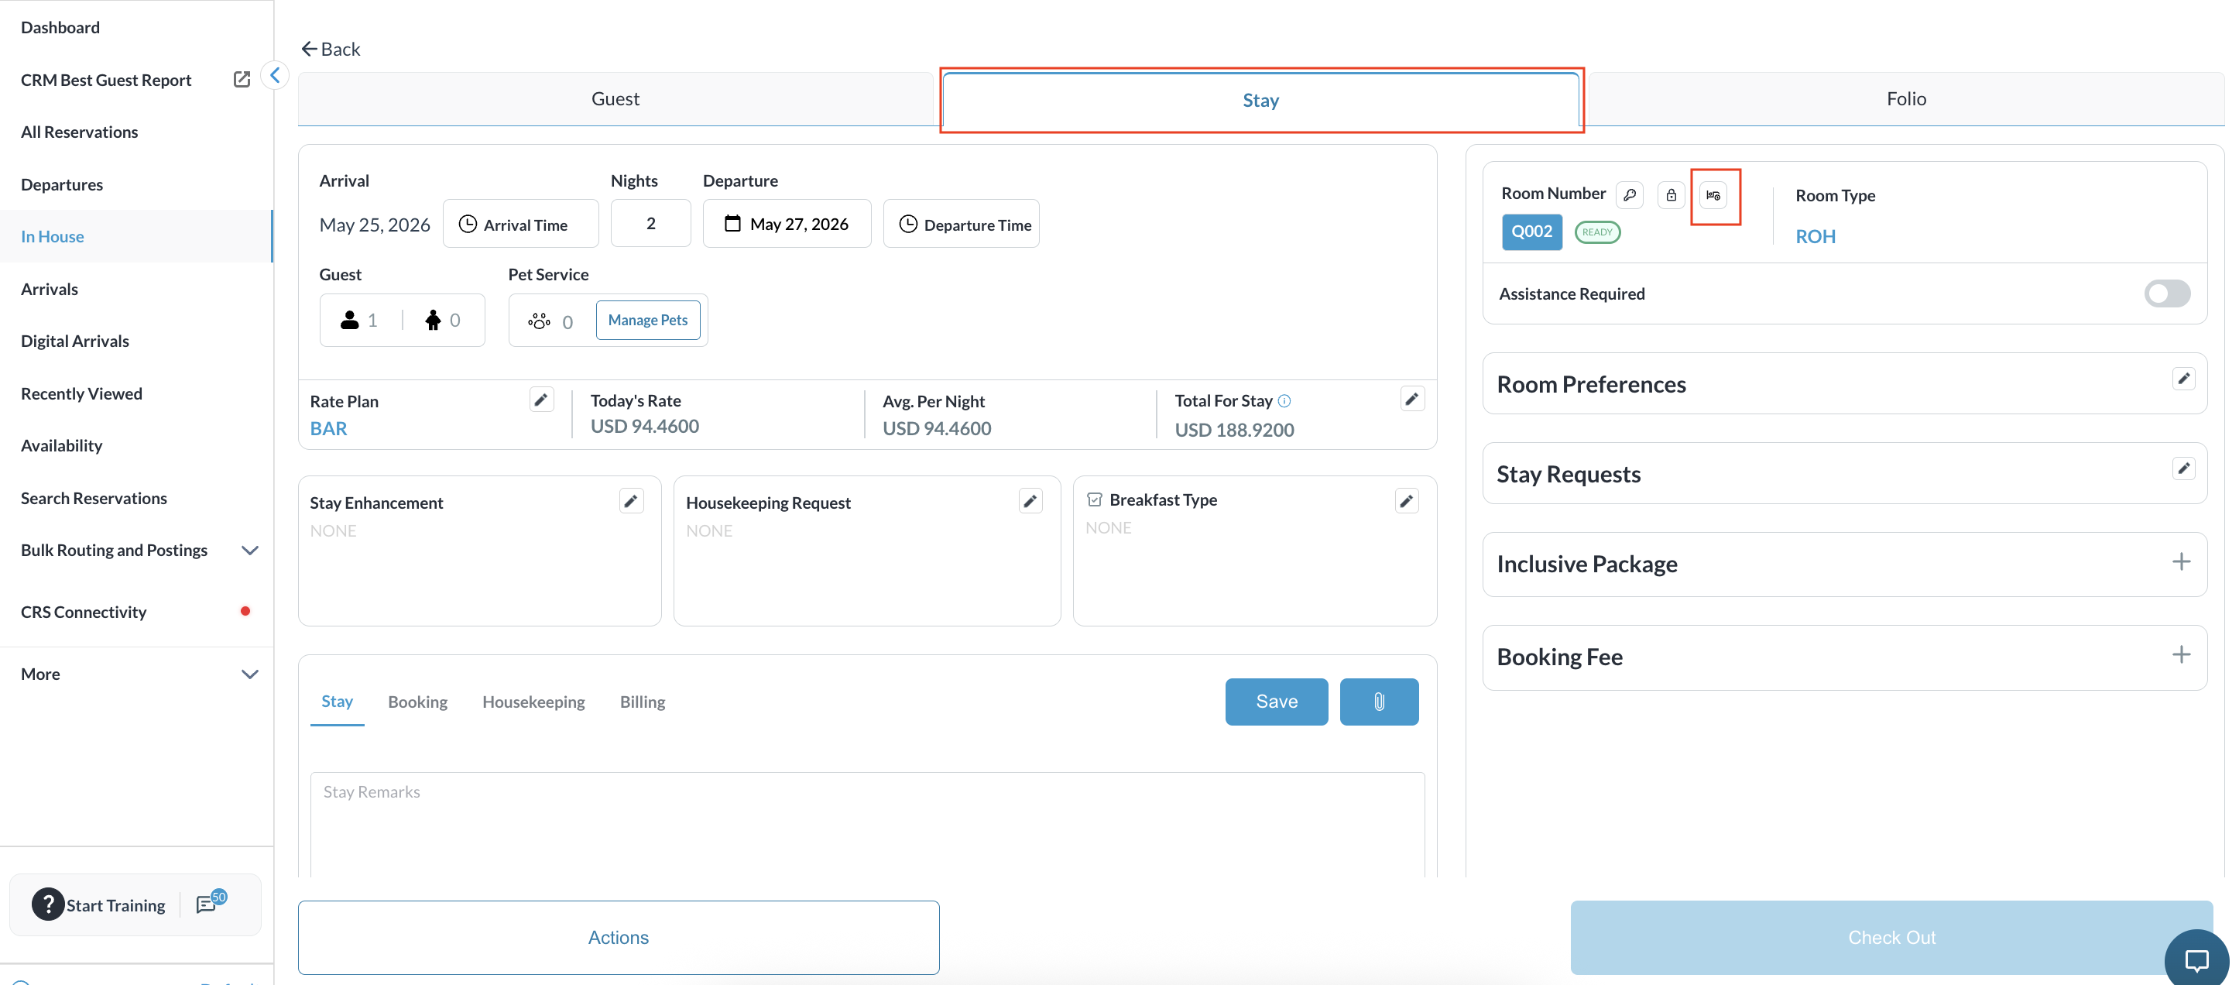The width and height of the screenshot is (2239, 985).
Task: Click the adult guest count icon
Action: (349, 320)
